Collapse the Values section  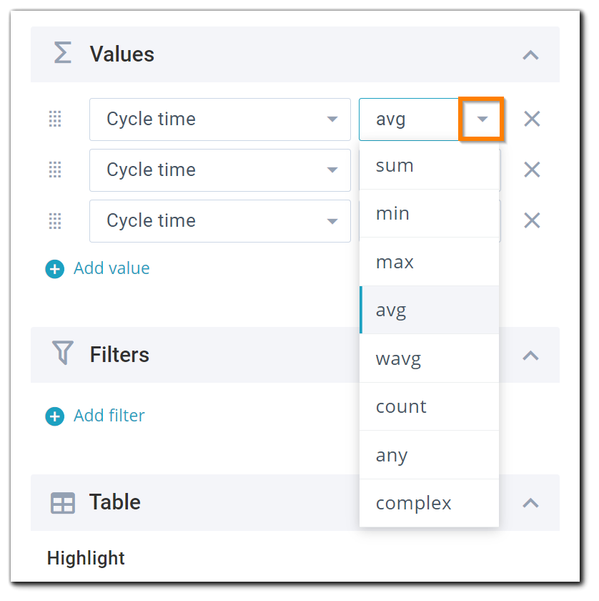point(530,55)
